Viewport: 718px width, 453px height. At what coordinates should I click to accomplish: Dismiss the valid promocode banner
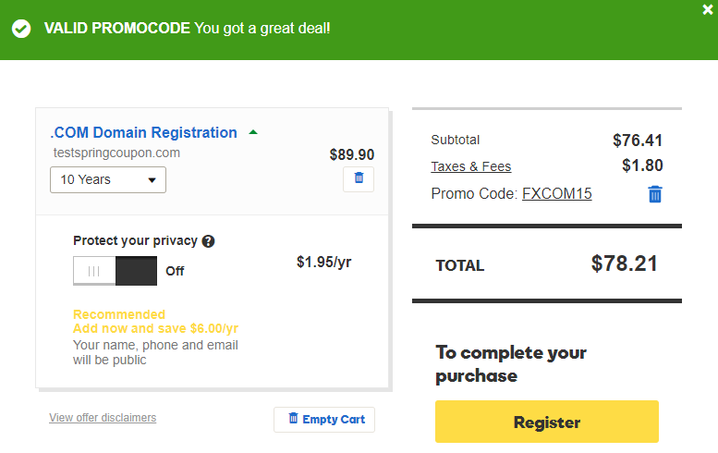point(708,9)
